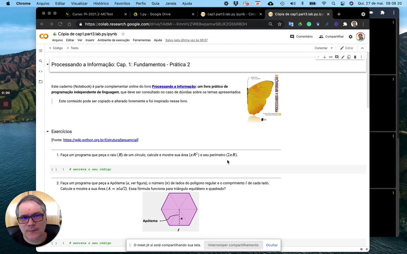407x254 pixels.
Task: Open Ambiente de execução menu
Action: point(113,40)
